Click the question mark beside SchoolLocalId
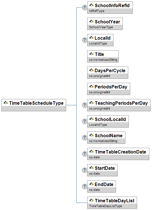Image resolution: width=157 pixels, height=210 pixels. (x=85, y=121)
